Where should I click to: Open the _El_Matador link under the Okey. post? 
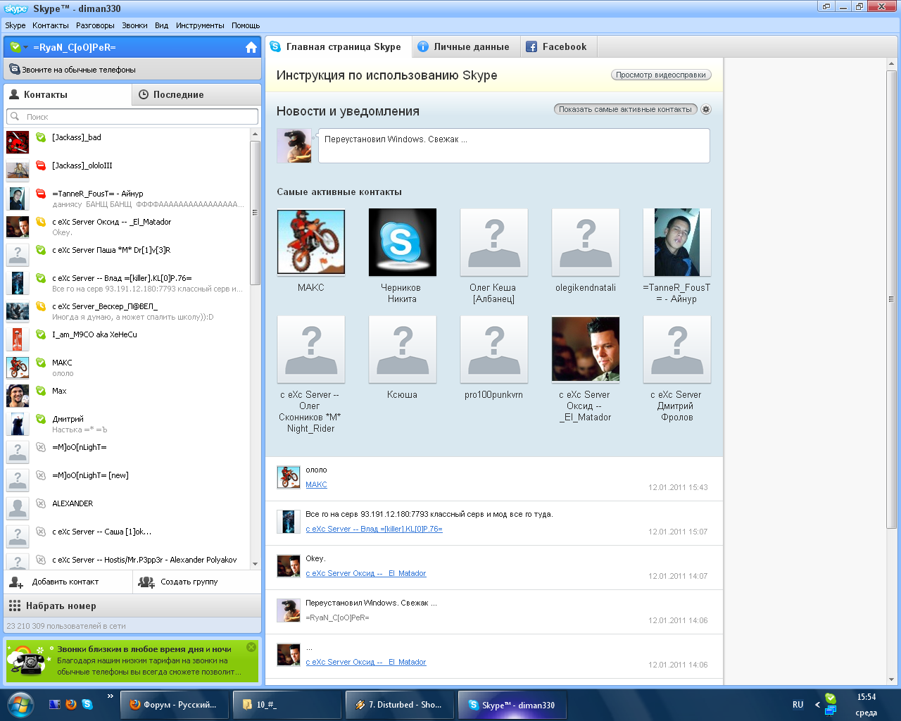pos(366,573)
